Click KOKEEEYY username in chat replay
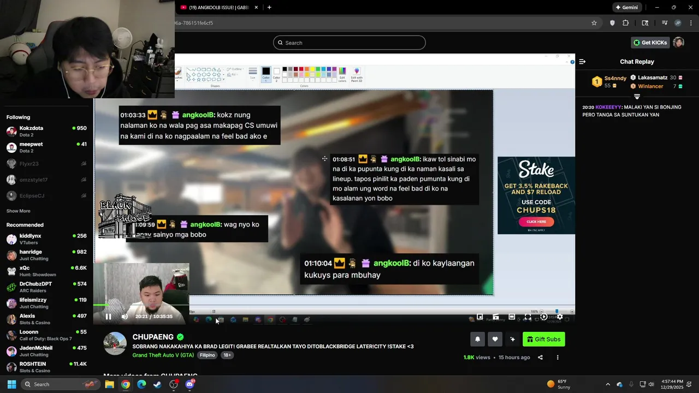 608,107
